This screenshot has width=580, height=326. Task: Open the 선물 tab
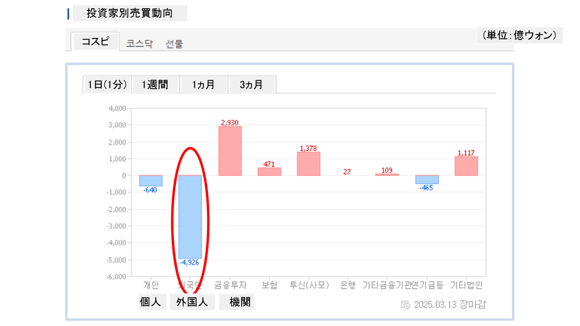[174, 44]
